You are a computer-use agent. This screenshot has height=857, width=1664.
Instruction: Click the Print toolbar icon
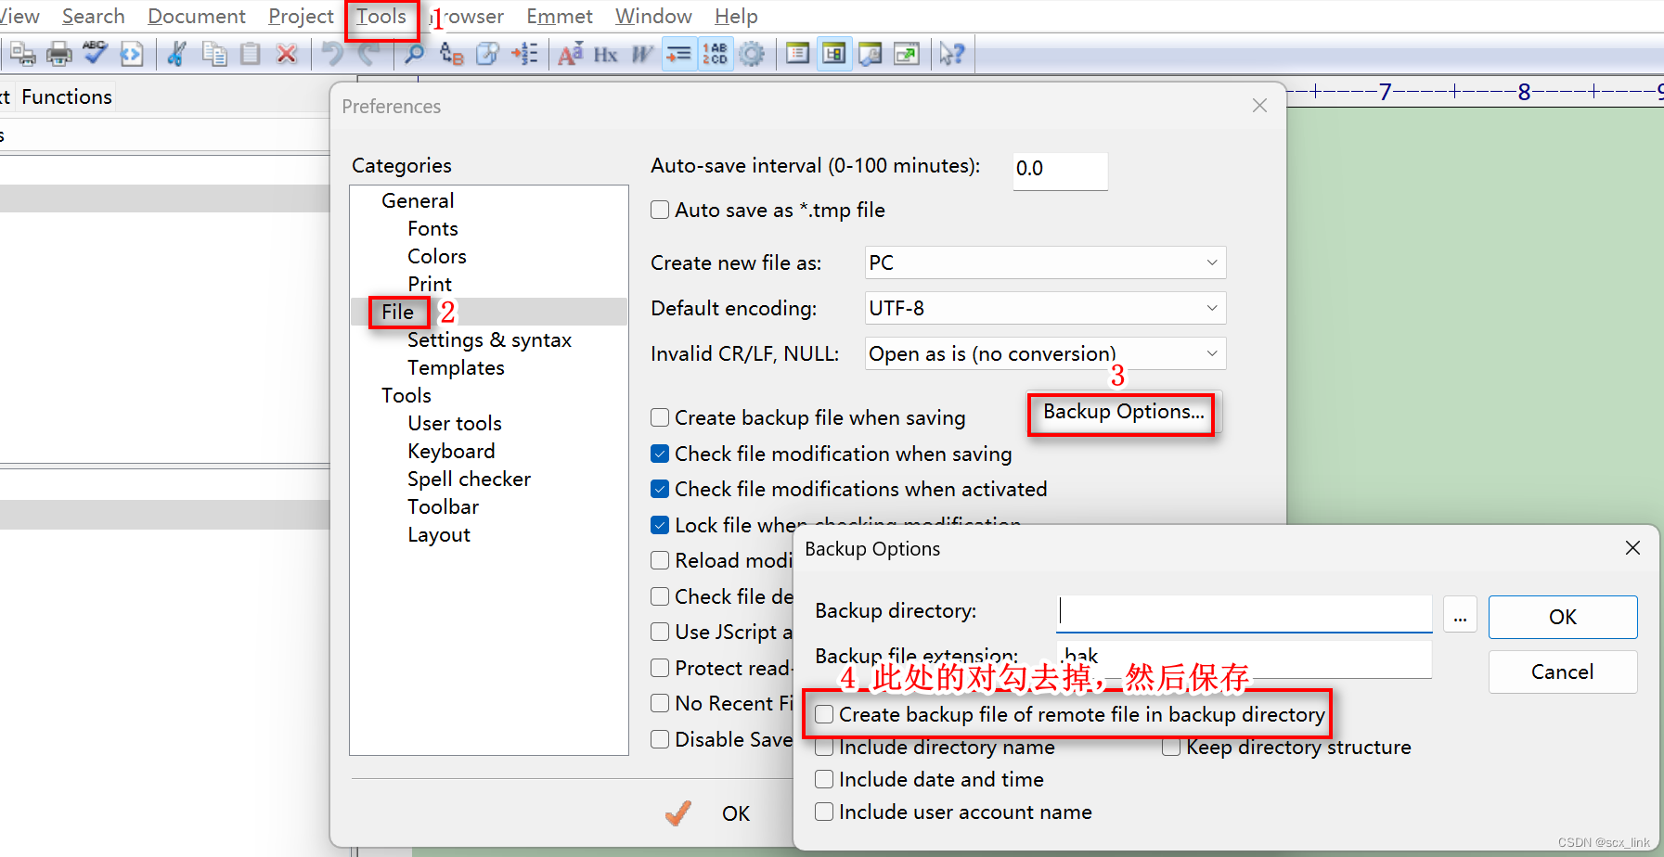(59, 55)
